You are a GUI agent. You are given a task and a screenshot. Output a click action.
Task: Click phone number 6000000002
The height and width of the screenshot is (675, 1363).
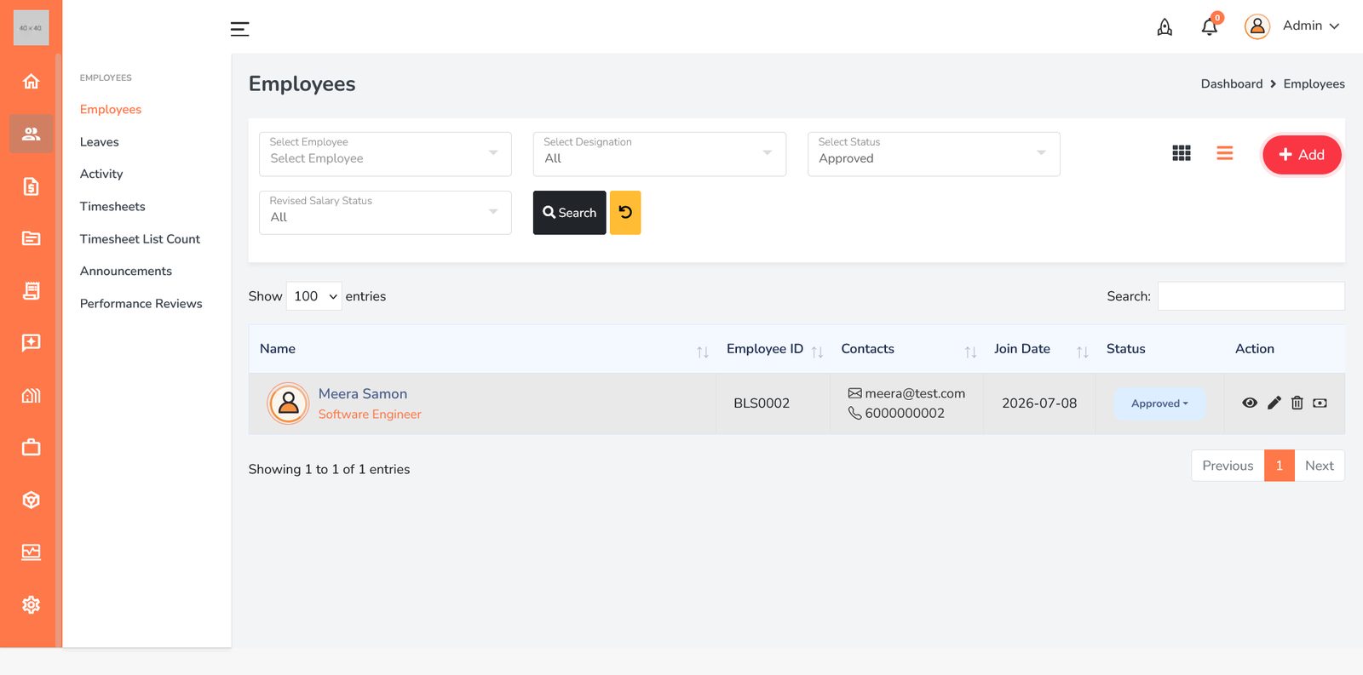(x=905, y=414)
